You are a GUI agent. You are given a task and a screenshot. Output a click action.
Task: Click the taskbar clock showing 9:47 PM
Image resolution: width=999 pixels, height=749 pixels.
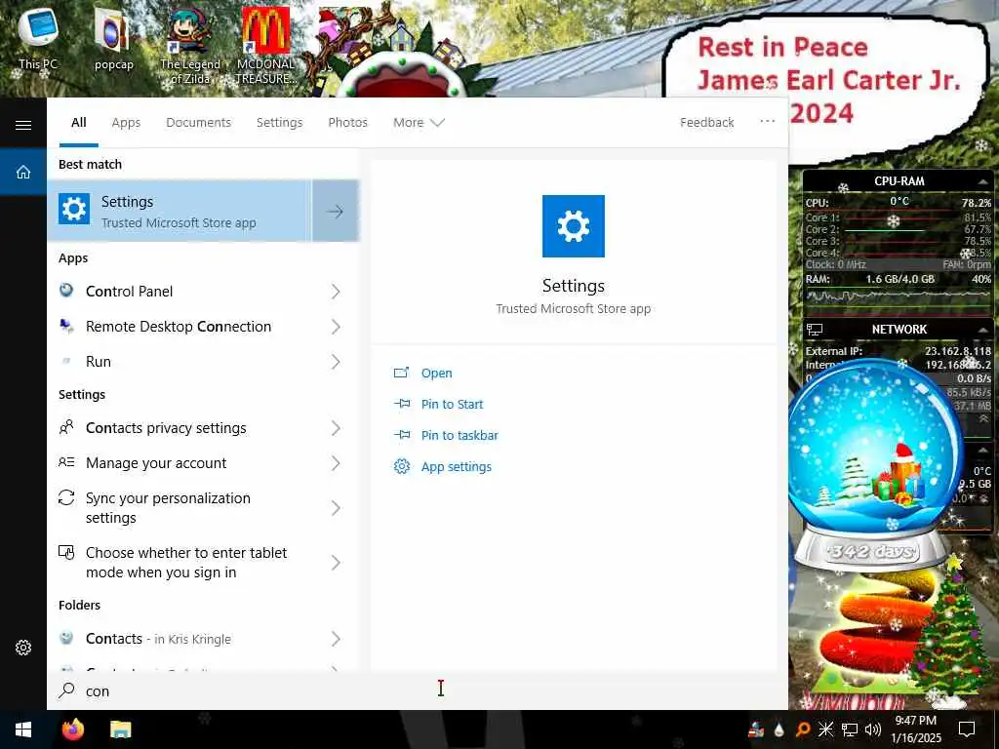click(915, 729)
